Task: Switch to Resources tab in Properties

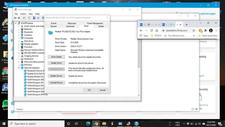Action: pos(72,23)
